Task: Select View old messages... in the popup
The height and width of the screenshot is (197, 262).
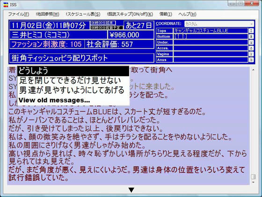Action: 73,100
